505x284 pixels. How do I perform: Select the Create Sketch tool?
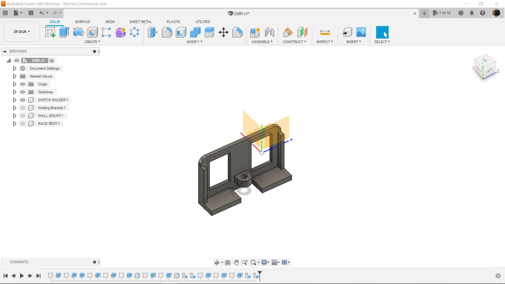(x=50, y=32)
